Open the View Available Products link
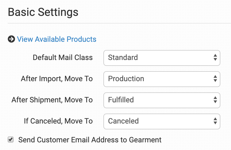 57,39
